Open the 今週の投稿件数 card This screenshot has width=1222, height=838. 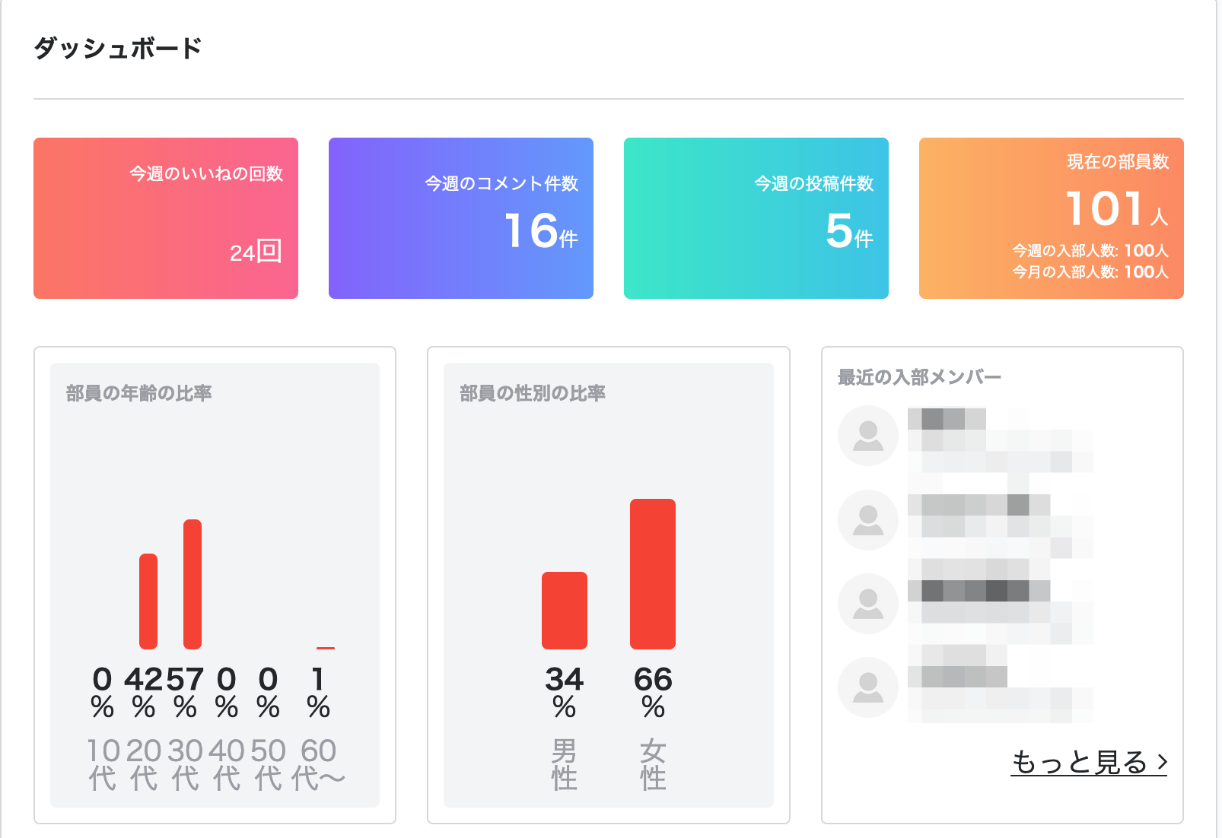click(756, 218)
